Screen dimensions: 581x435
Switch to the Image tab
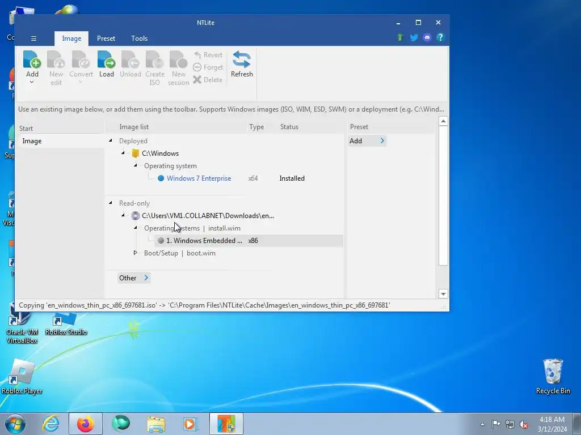tap(71, 39)
